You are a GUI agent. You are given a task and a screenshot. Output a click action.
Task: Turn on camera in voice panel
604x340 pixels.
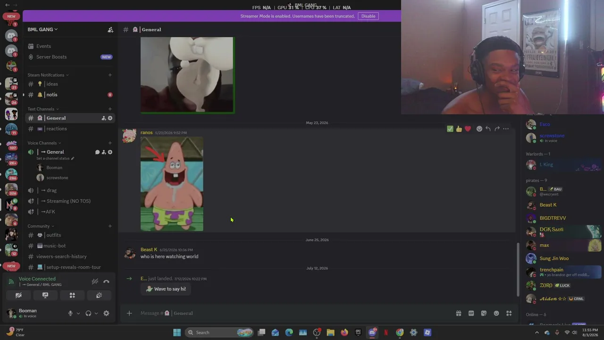tap(18, 295)
